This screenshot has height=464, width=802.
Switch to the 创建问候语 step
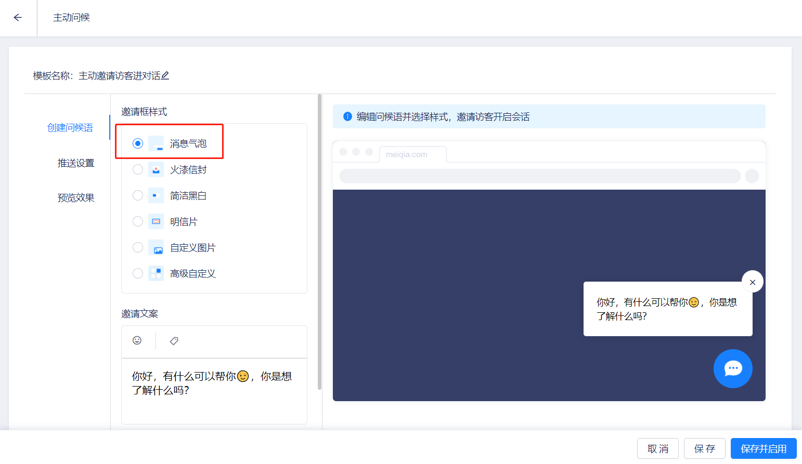(x=70, y=128)
